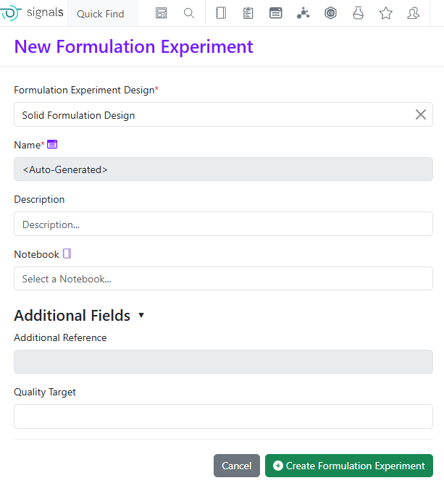Open the dashboard layout icon

[161, 13]
